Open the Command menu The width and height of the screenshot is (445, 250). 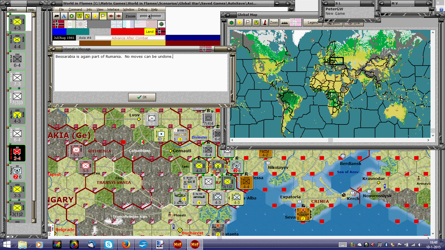pyautogui.click(x=75, y=9)
